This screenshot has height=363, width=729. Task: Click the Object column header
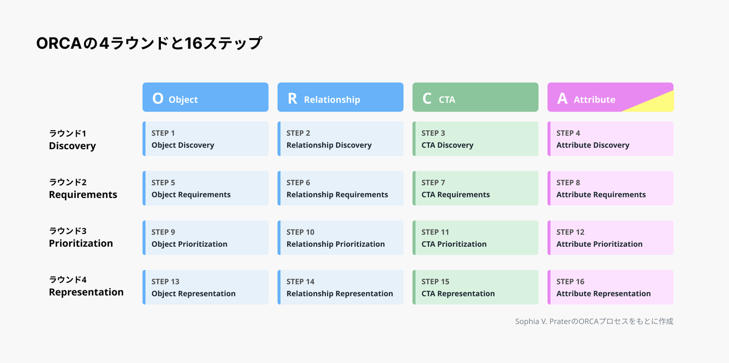click(x=205, y=97)
